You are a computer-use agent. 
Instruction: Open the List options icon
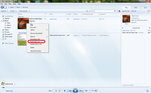pyautogui.click(x=148, y=11)
